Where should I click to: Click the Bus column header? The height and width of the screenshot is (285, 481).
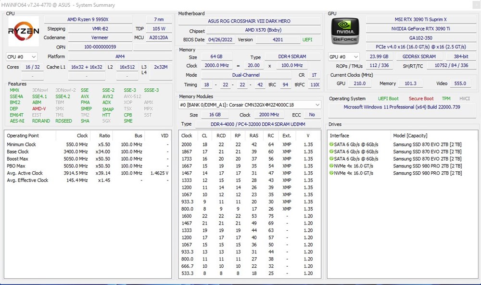(129, 136)
